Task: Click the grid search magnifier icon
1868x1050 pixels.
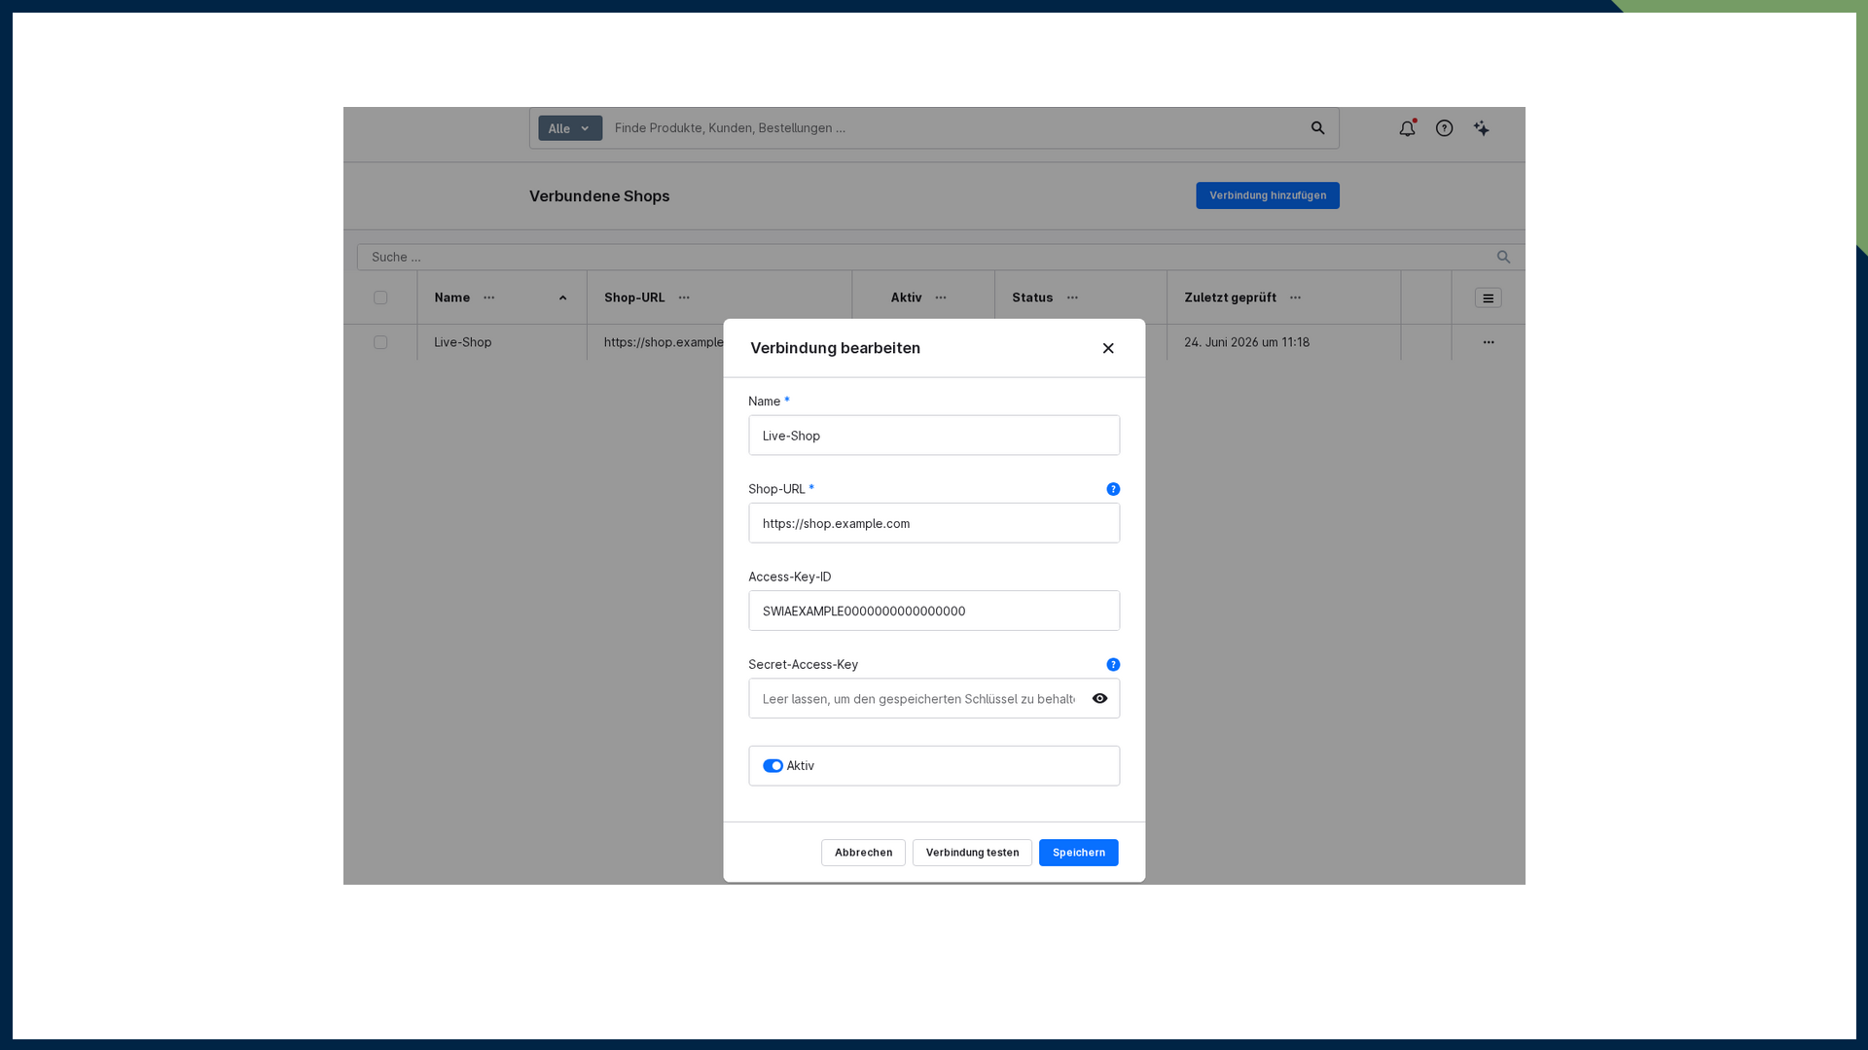Action: 1503,257
